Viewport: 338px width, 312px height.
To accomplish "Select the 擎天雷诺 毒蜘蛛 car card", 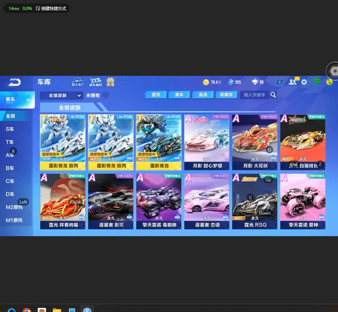I will 159,201.
